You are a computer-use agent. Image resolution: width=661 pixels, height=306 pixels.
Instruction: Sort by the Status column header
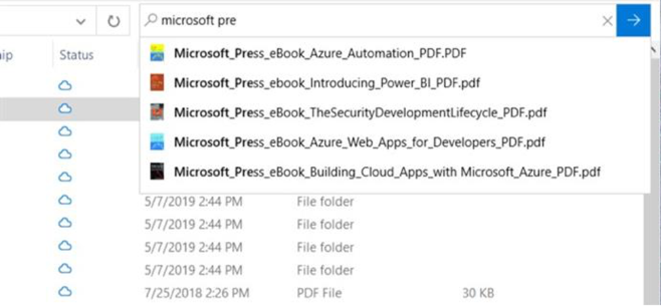pyautogui.click(x=77, y=55)
